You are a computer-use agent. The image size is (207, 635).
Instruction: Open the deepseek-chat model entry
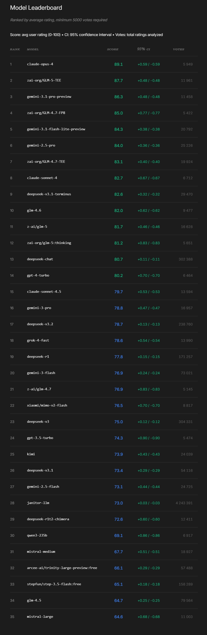point(40,259)
